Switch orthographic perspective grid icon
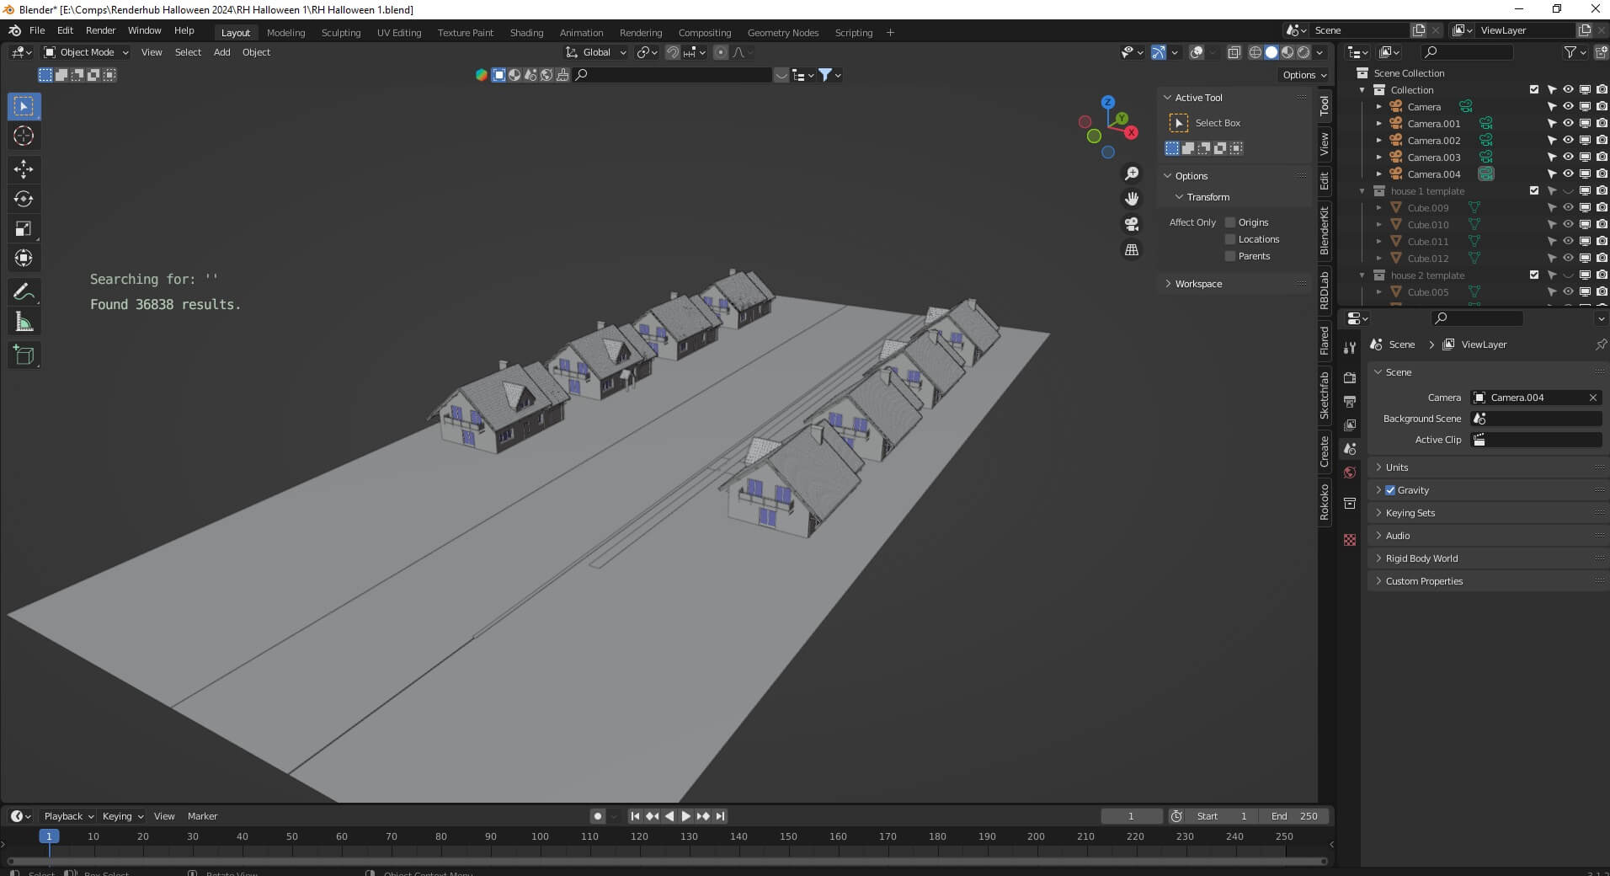The height and width of the screenshot is (876, 1610). tap(1132, 249)
